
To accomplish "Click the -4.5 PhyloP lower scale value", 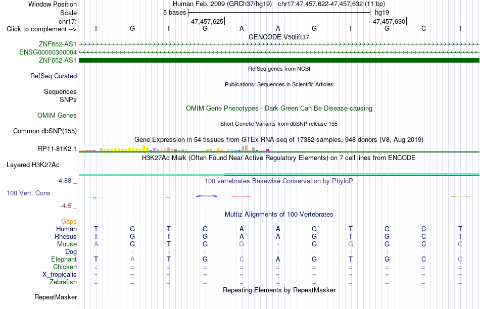I will tap(66, 206).
